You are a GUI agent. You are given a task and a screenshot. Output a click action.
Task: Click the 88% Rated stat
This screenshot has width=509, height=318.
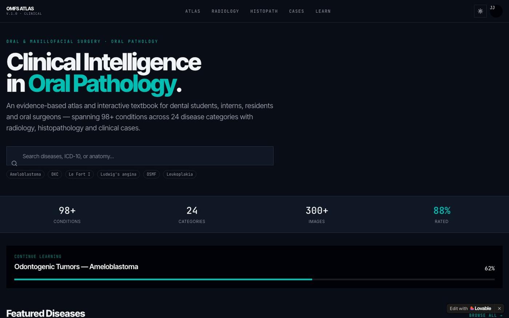[x=442, y=214]
